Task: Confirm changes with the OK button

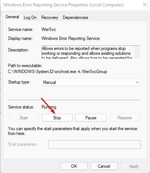Action: [x=74, y=166]
